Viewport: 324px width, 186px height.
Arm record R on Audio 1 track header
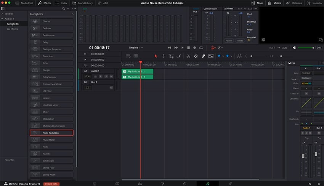(101, 77)
